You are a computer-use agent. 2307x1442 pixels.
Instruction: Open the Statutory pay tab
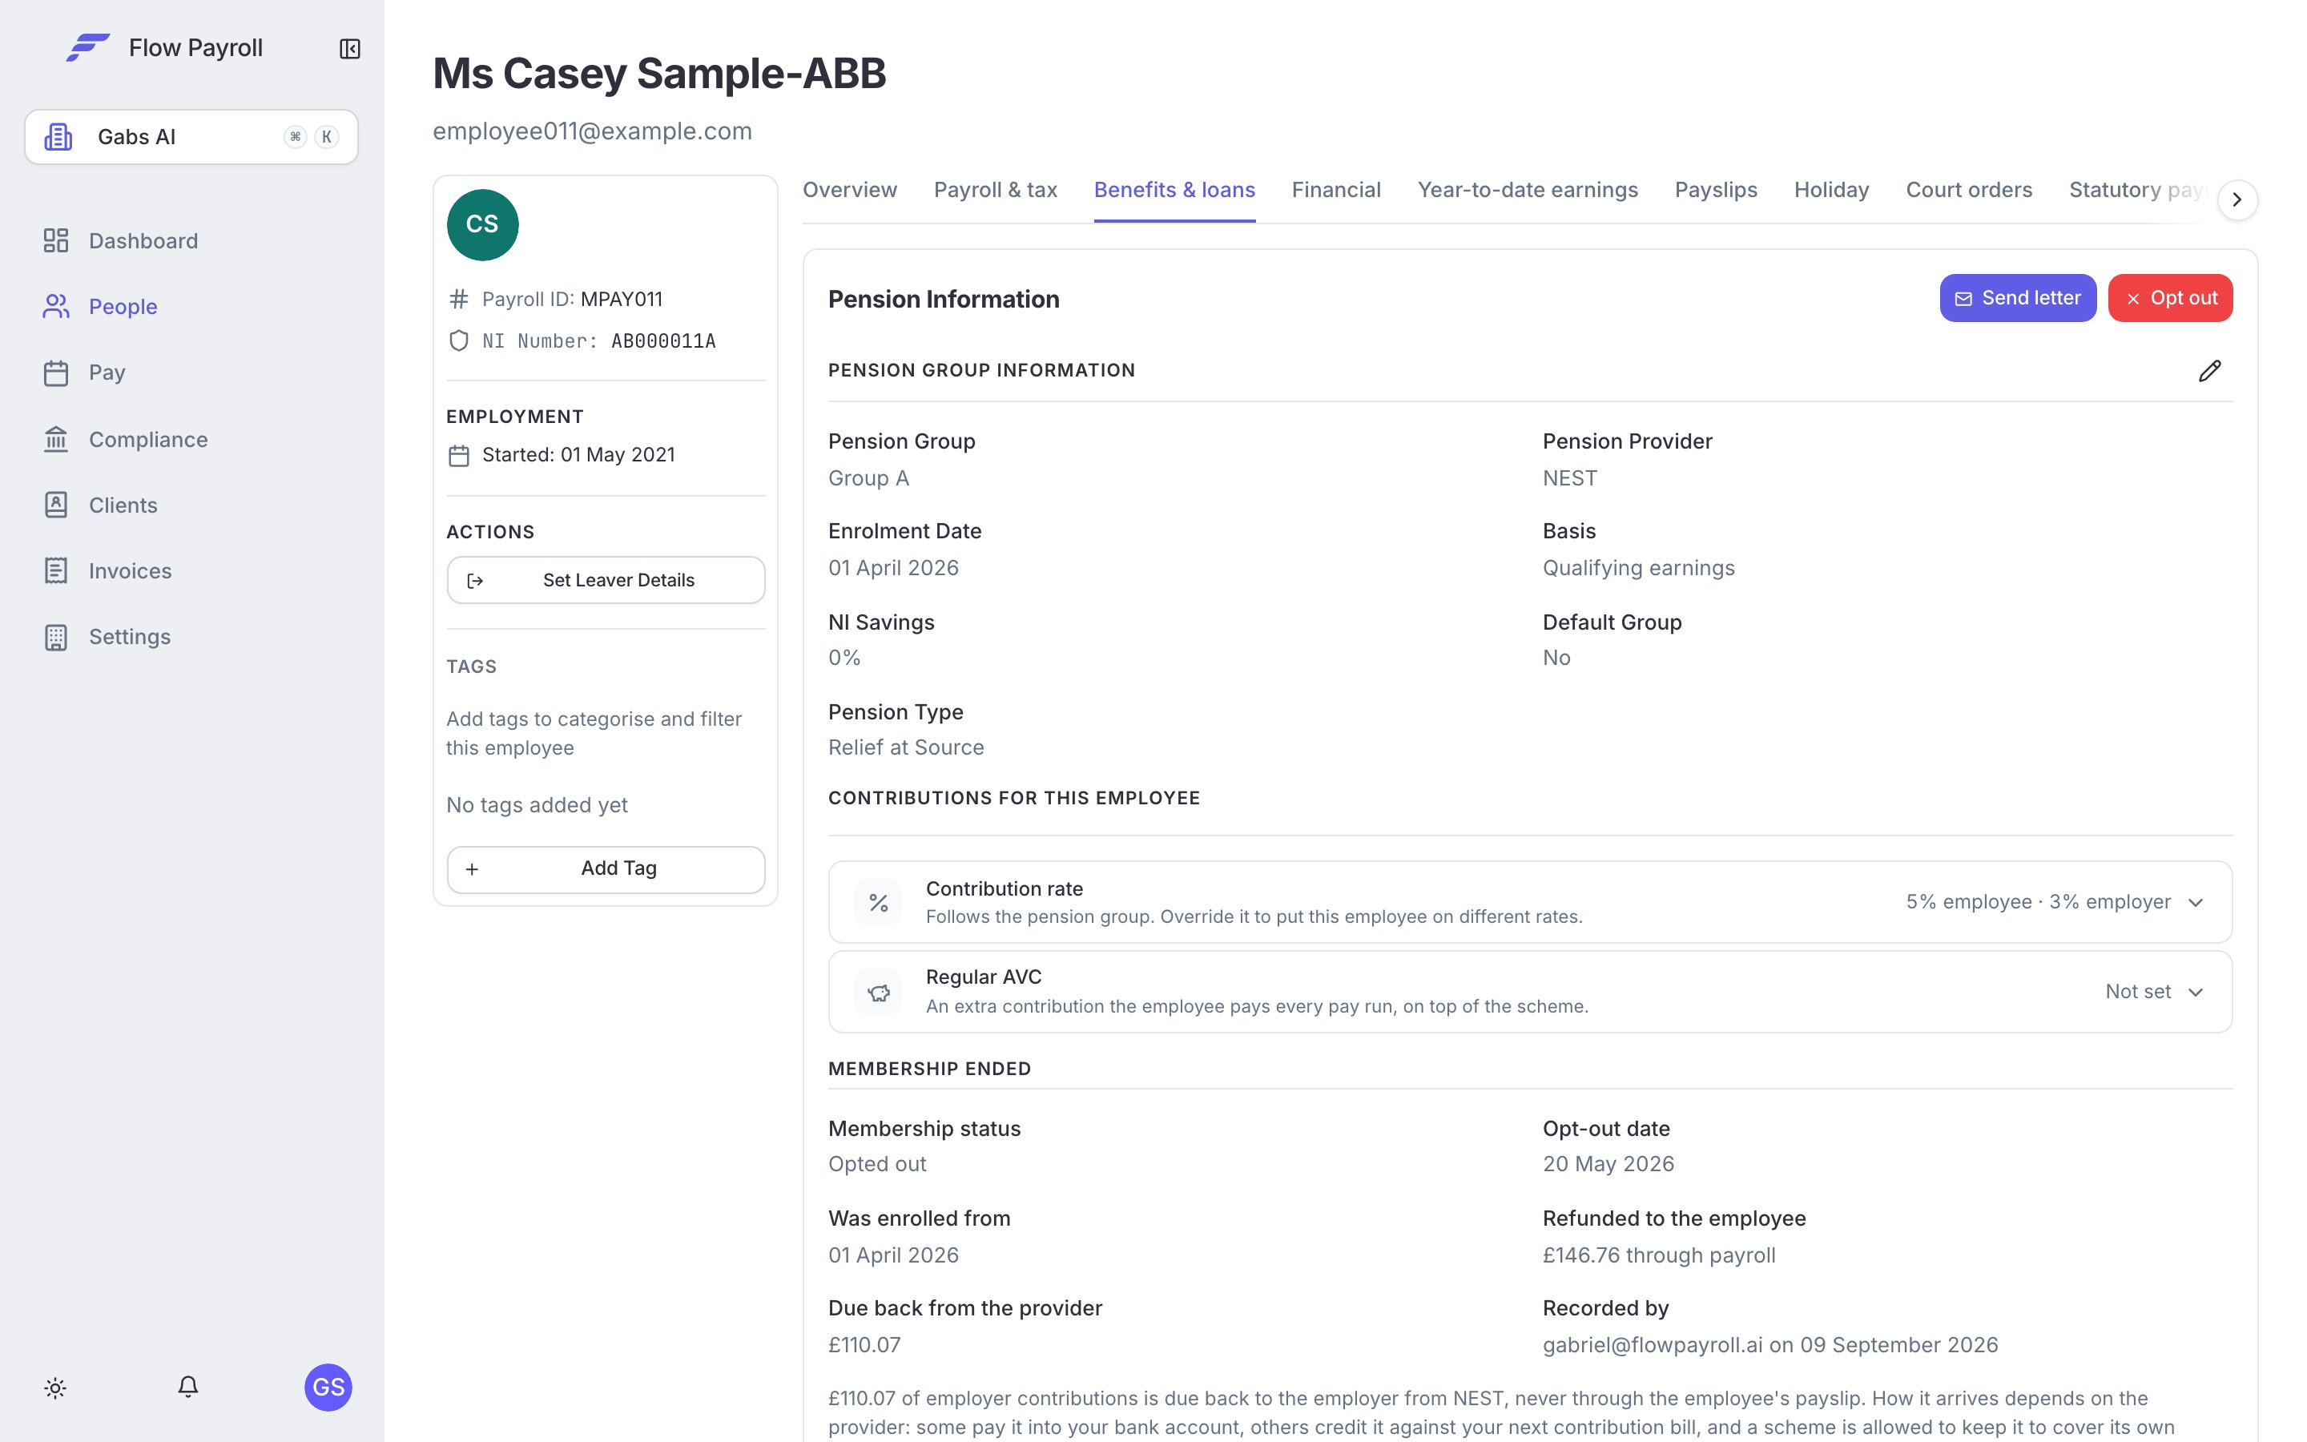click(2136, 190)
